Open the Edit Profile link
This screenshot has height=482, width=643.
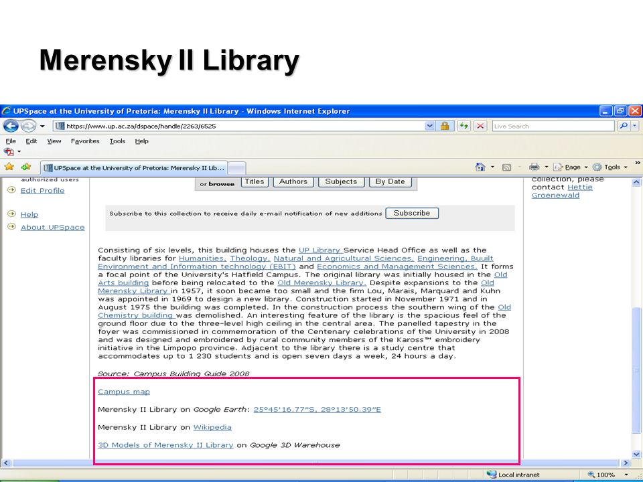coord(43,191)
